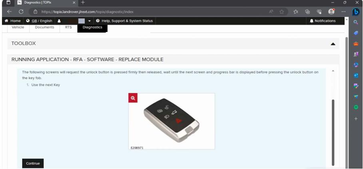Click the address bar URL
Image resolution: width=363 pixels, height=169 pixels.
point(88,12)
